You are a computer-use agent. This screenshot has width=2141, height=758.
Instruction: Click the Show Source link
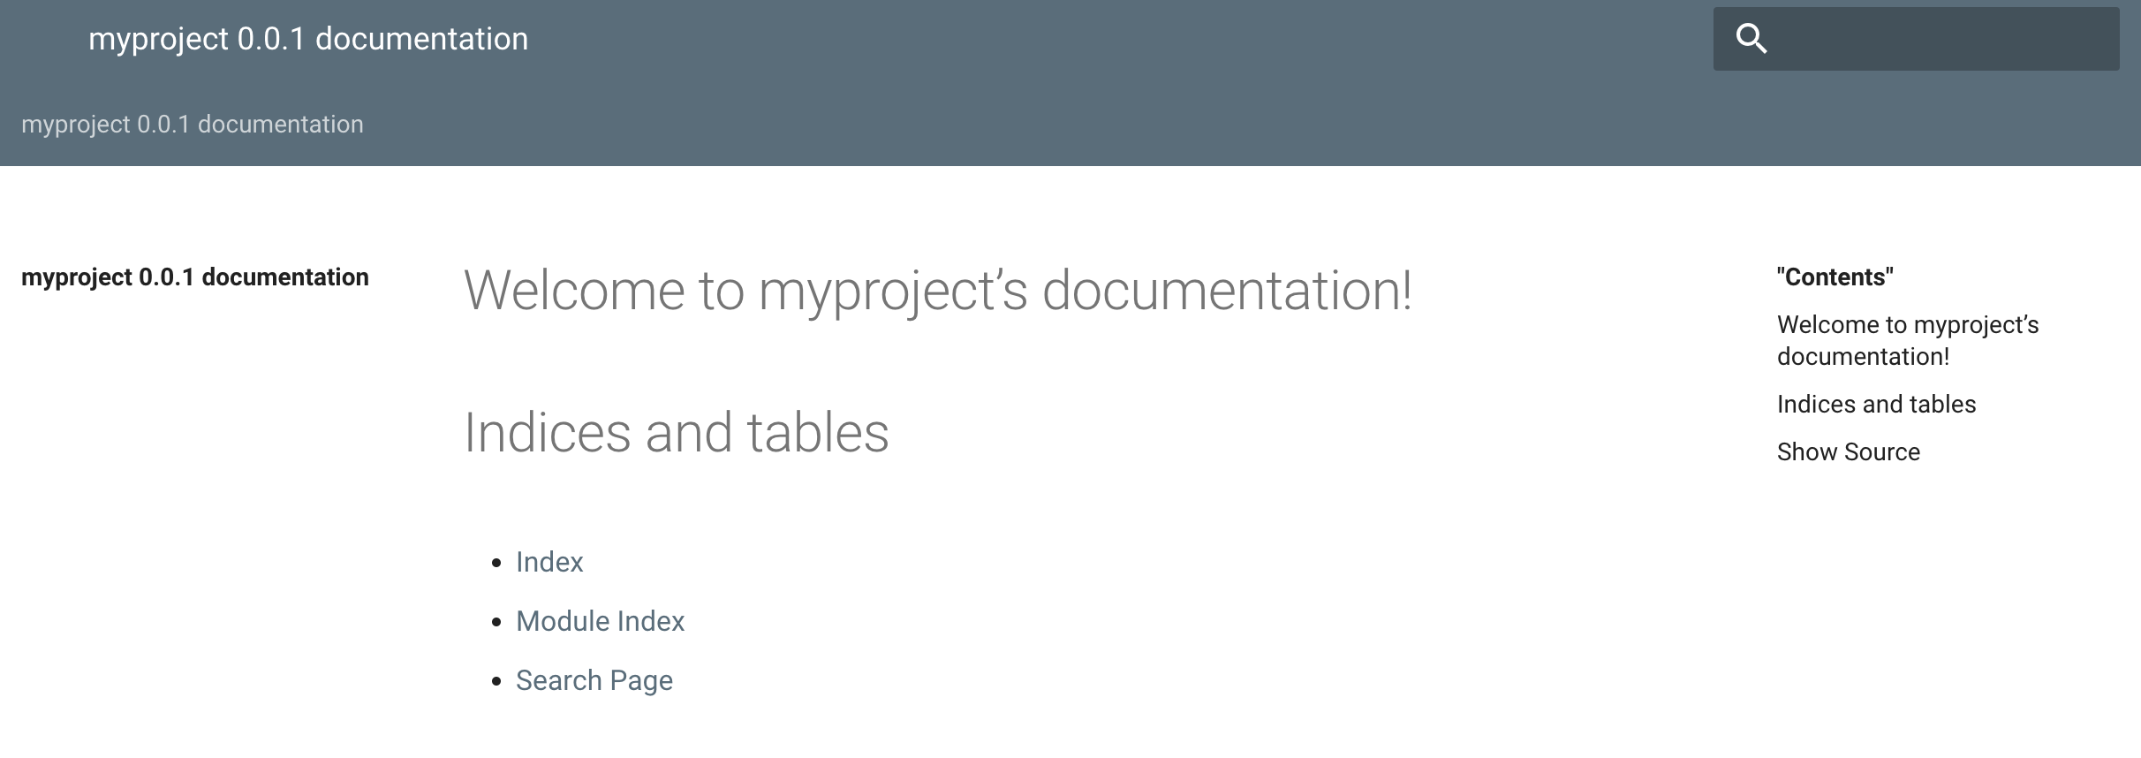[1849, 452]
